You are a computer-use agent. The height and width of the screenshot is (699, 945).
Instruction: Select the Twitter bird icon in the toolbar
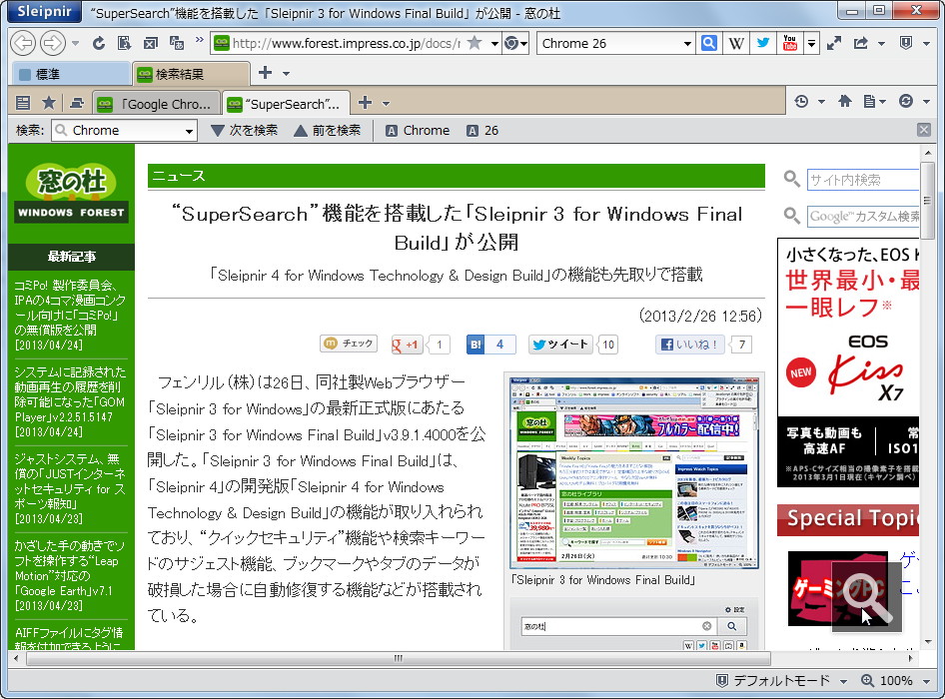coord(763,43)
